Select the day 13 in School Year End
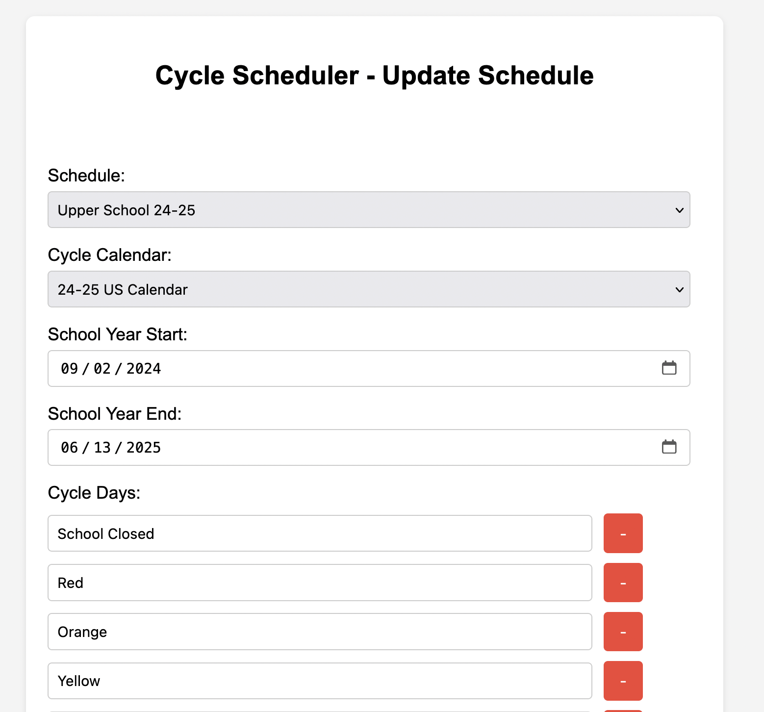The image size is (764, 712). click(x=102, y=448)
